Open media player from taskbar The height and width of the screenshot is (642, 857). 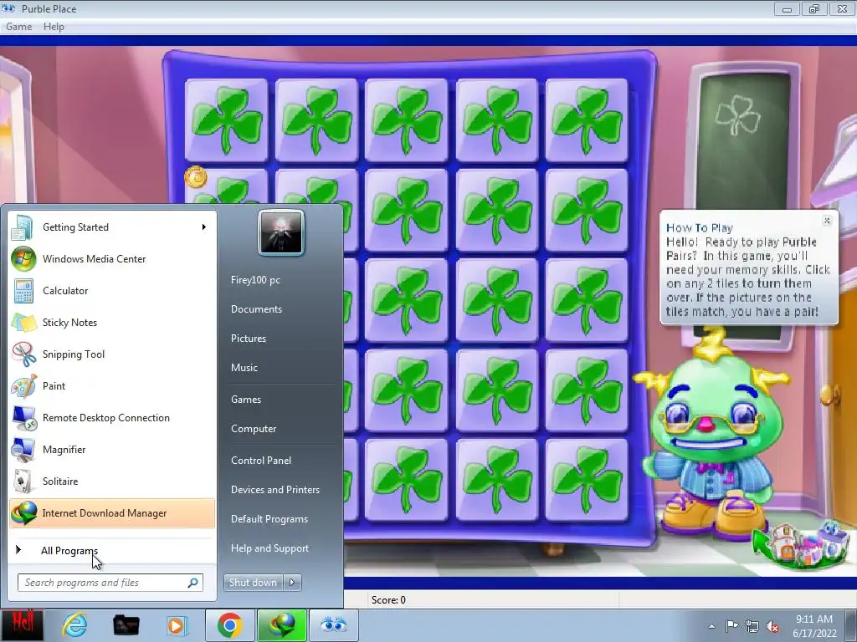point(176,625)
